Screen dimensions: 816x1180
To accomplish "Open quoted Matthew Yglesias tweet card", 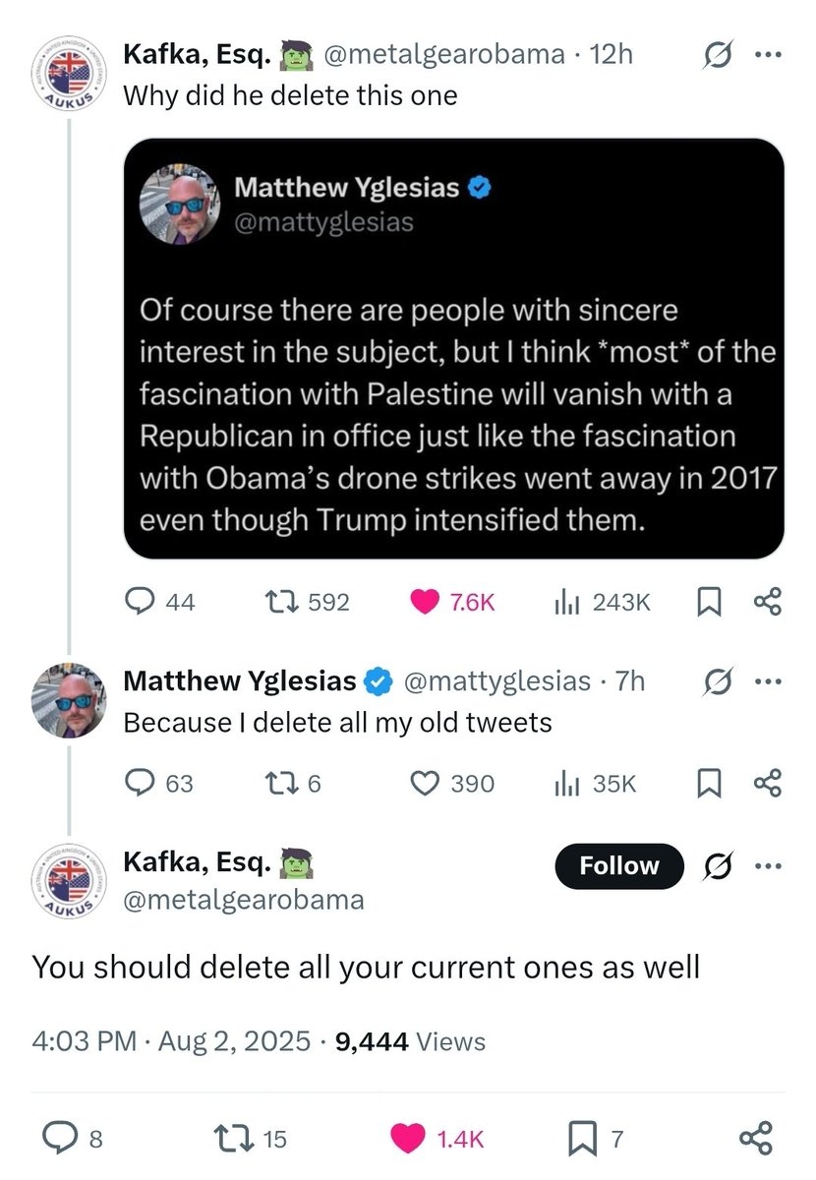I will [454, 349].
